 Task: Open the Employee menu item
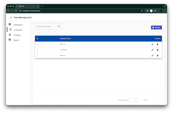(x=18, y=30)
